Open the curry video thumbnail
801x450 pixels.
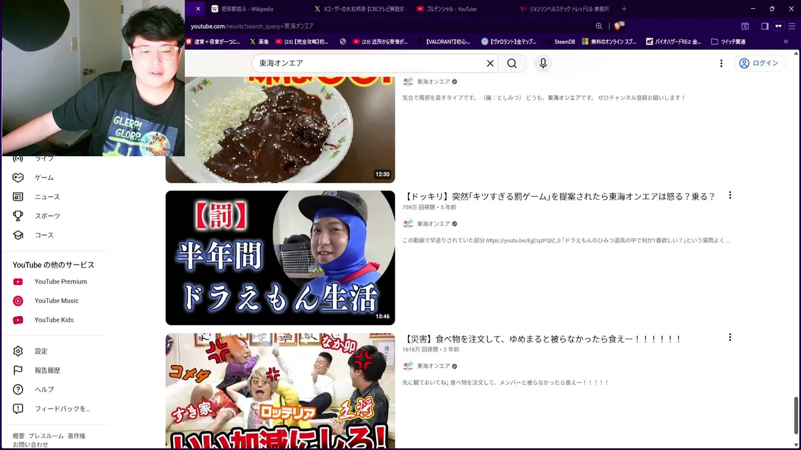click(x=280, y=129)
